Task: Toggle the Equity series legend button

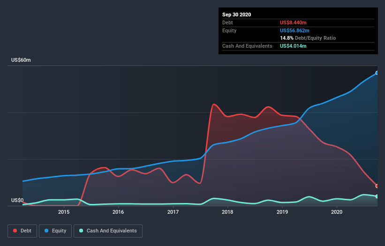Action: [55, 231]
